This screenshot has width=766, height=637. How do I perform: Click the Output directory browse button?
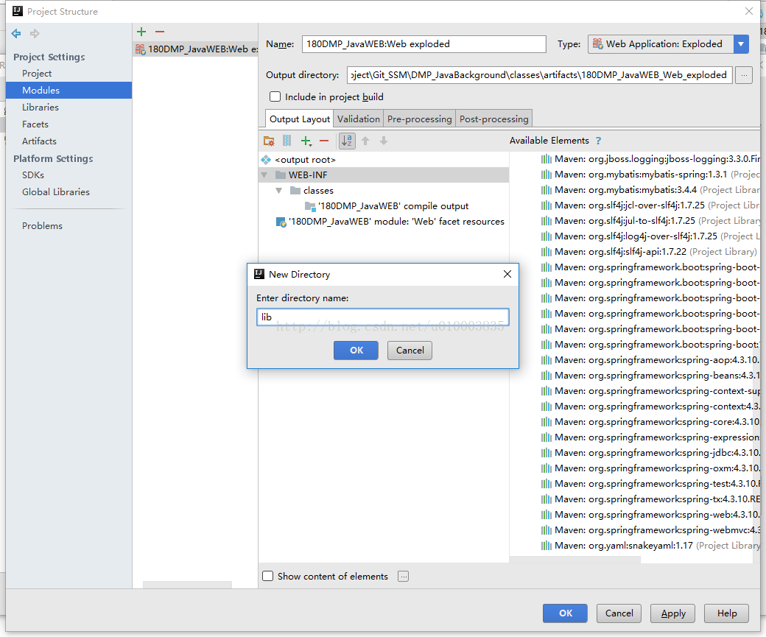pos(744,75)
